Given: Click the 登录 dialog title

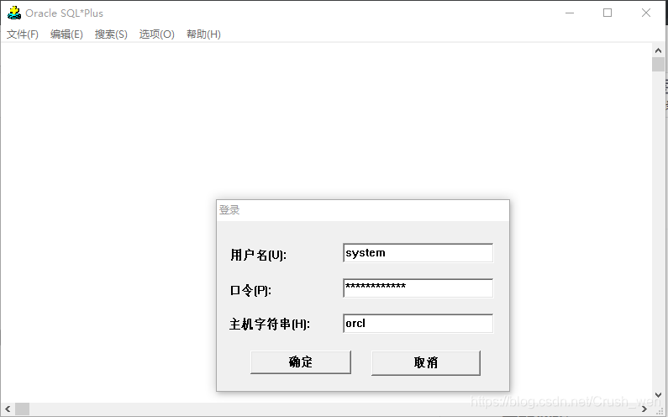Looking at the screenshot, I should (x=229, y=210).
